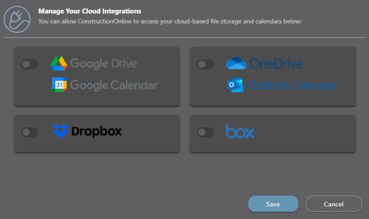Viewport: 369px width, 219px height.
Task: Click the Outlook Calendar label text
Action: click(x=292, y=85)
